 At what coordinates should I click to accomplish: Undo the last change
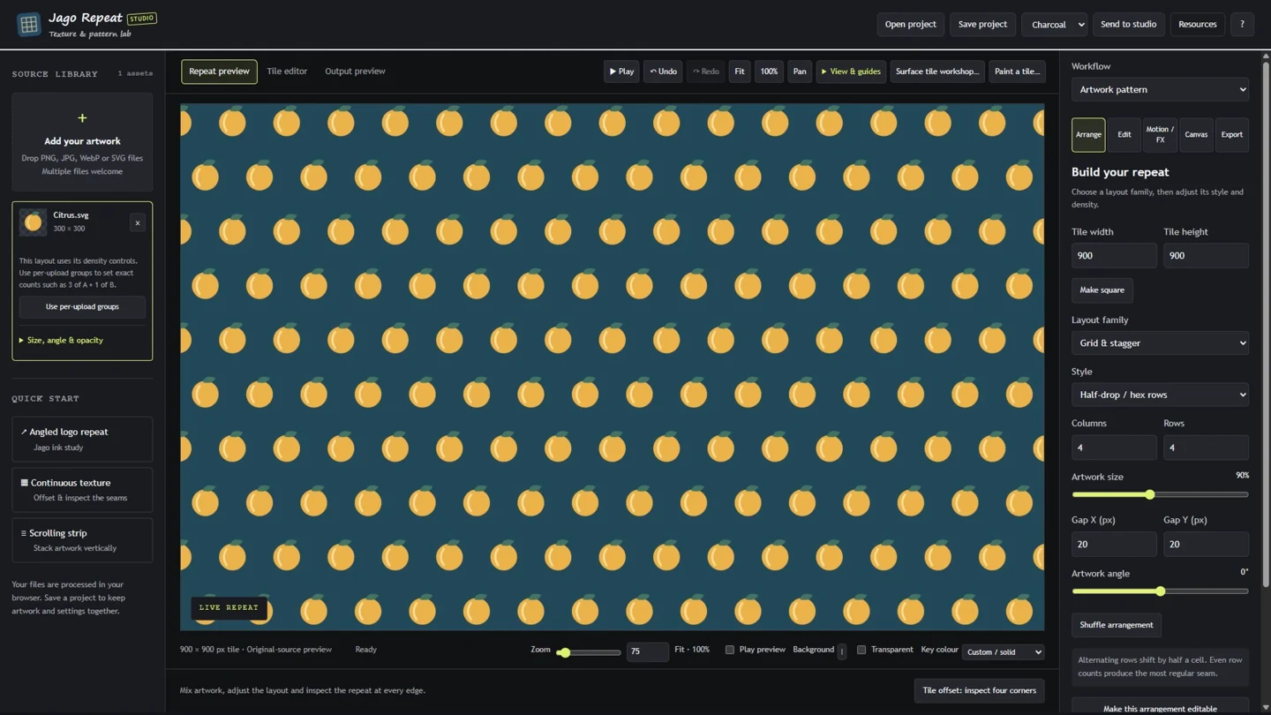663,71
